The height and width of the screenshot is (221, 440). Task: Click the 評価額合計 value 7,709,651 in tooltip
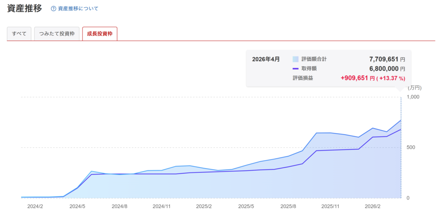pos(384,59)
